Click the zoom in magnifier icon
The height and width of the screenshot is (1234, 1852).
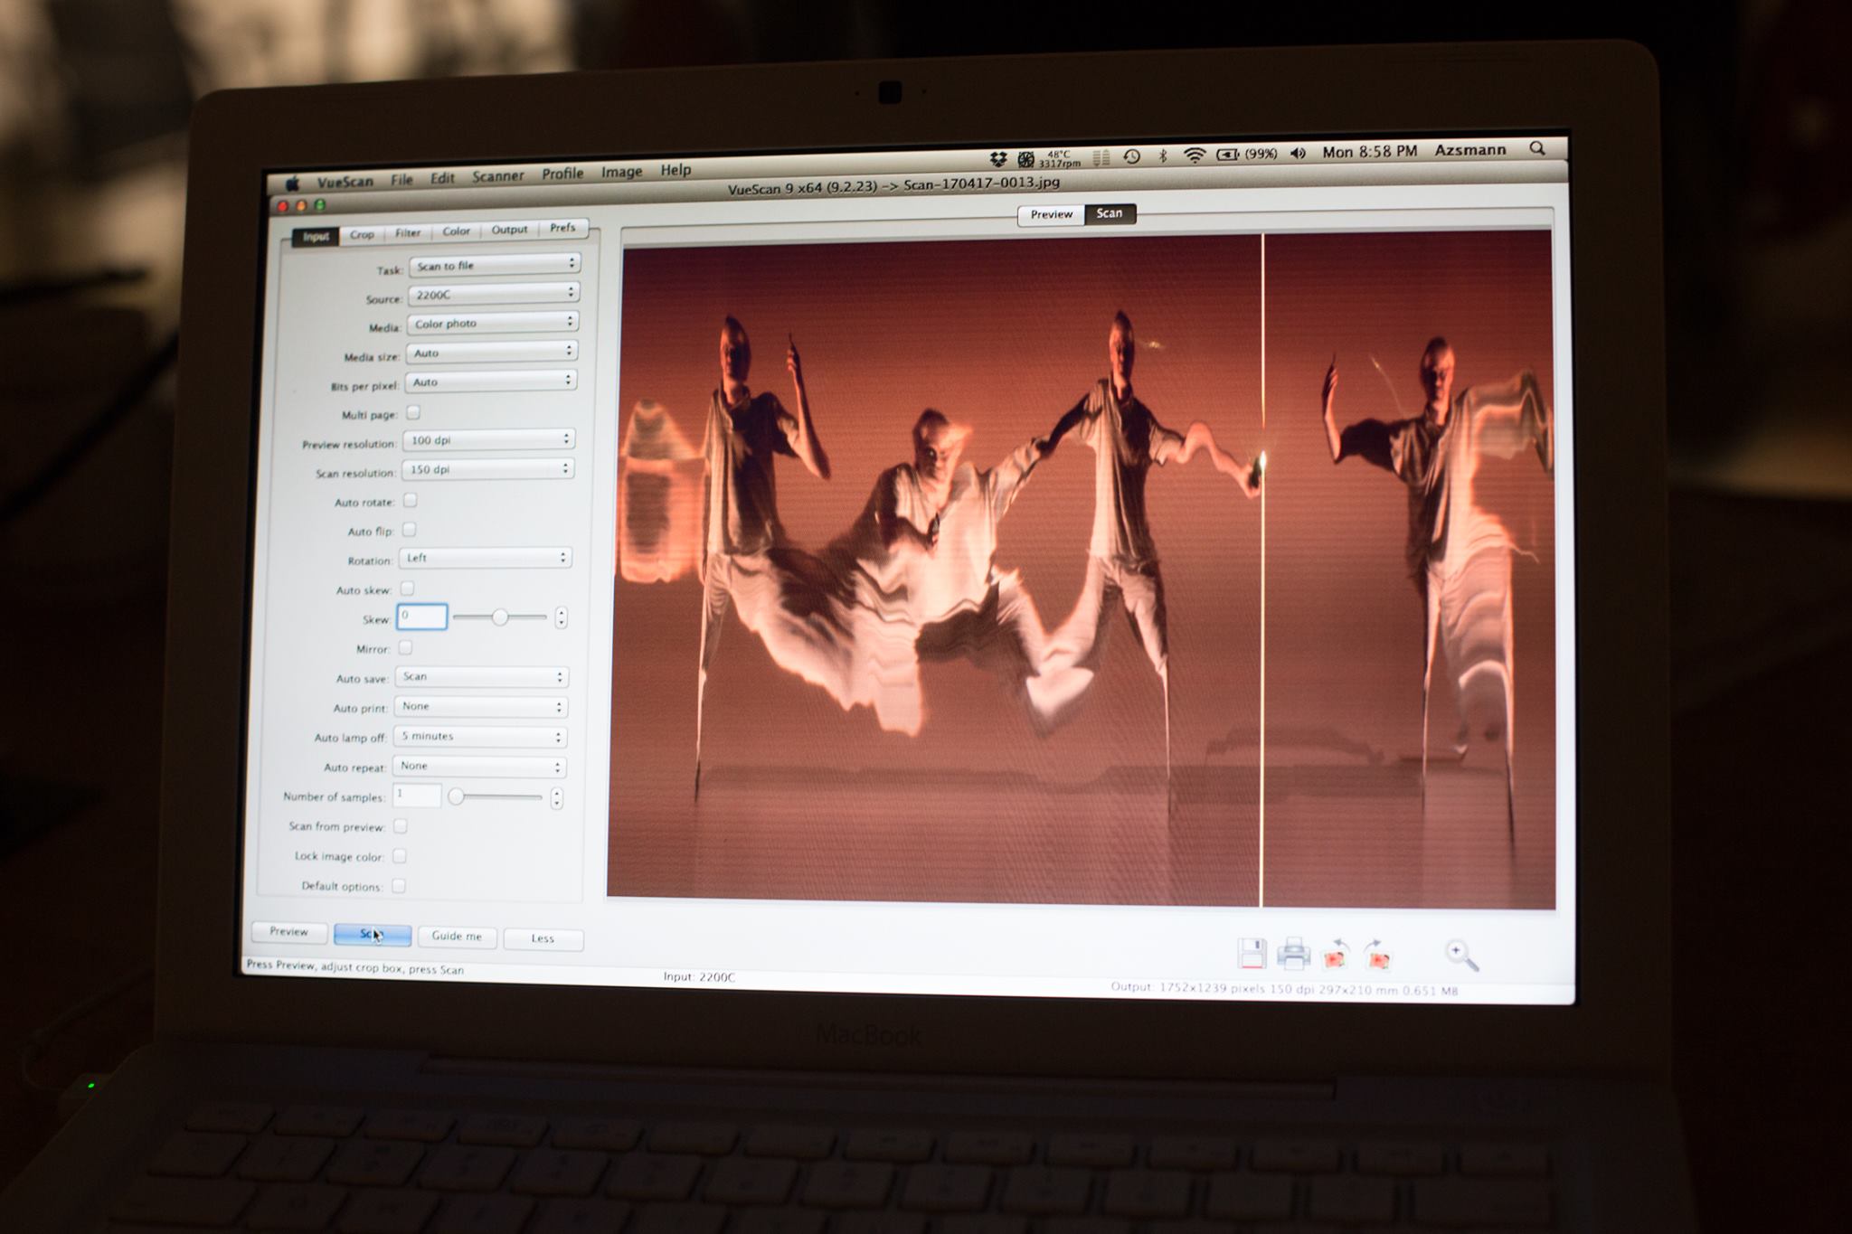pos(1460,955)
